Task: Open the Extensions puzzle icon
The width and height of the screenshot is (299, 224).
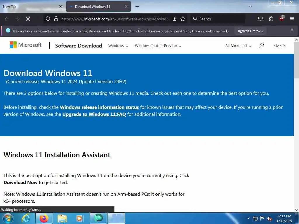Action: tap(271, 19)
